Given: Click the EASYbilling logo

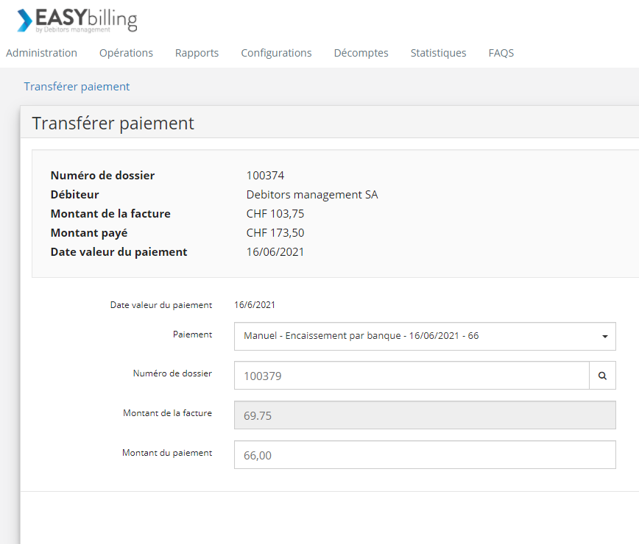Looking at the screenshot, I should (77, 21).
